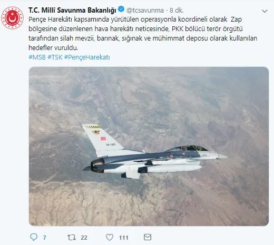274x245 pixels.
Task: Open the #MSB hashtag
Action: [37, 57]
